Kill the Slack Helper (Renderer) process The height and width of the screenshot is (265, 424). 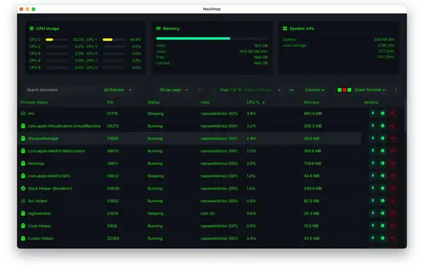[392, 188]
